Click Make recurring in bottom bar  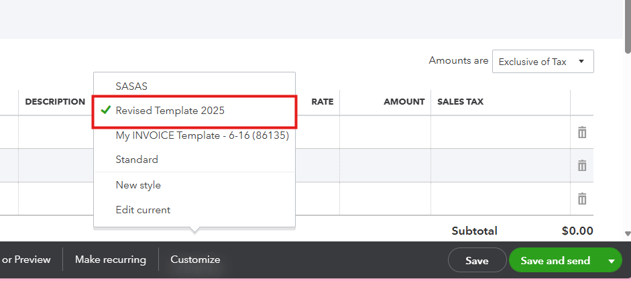point(111,260)
